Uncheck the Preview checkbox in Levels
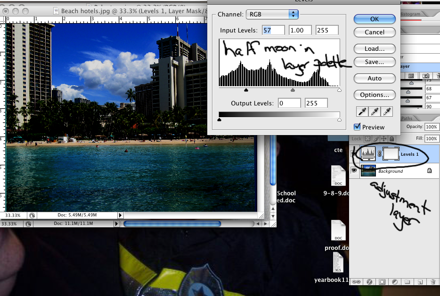 point(357,127)
